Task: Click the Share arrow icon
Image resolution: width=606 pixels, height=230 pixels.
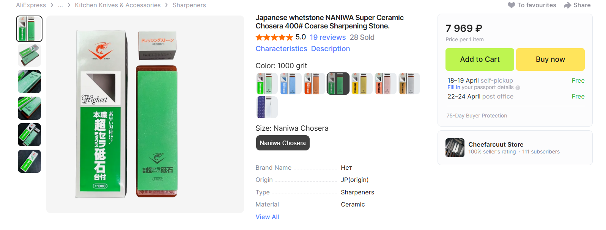Action: [x=567, y=5]
